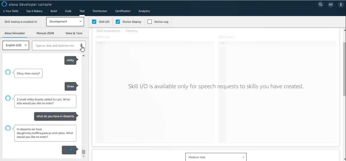Screen dimensions: 346x161
Task: Click the 'what do you have in desserts' bubble
Action: [x=55, y=116]
